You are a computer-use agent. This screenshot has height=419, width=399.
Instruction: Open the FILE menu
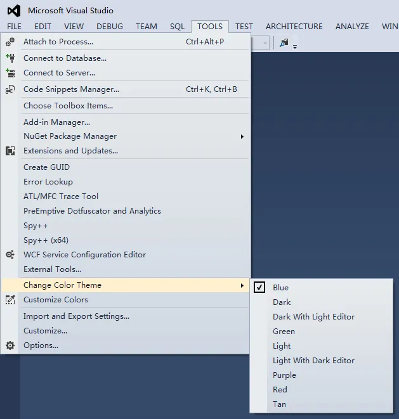pos(14,27)
